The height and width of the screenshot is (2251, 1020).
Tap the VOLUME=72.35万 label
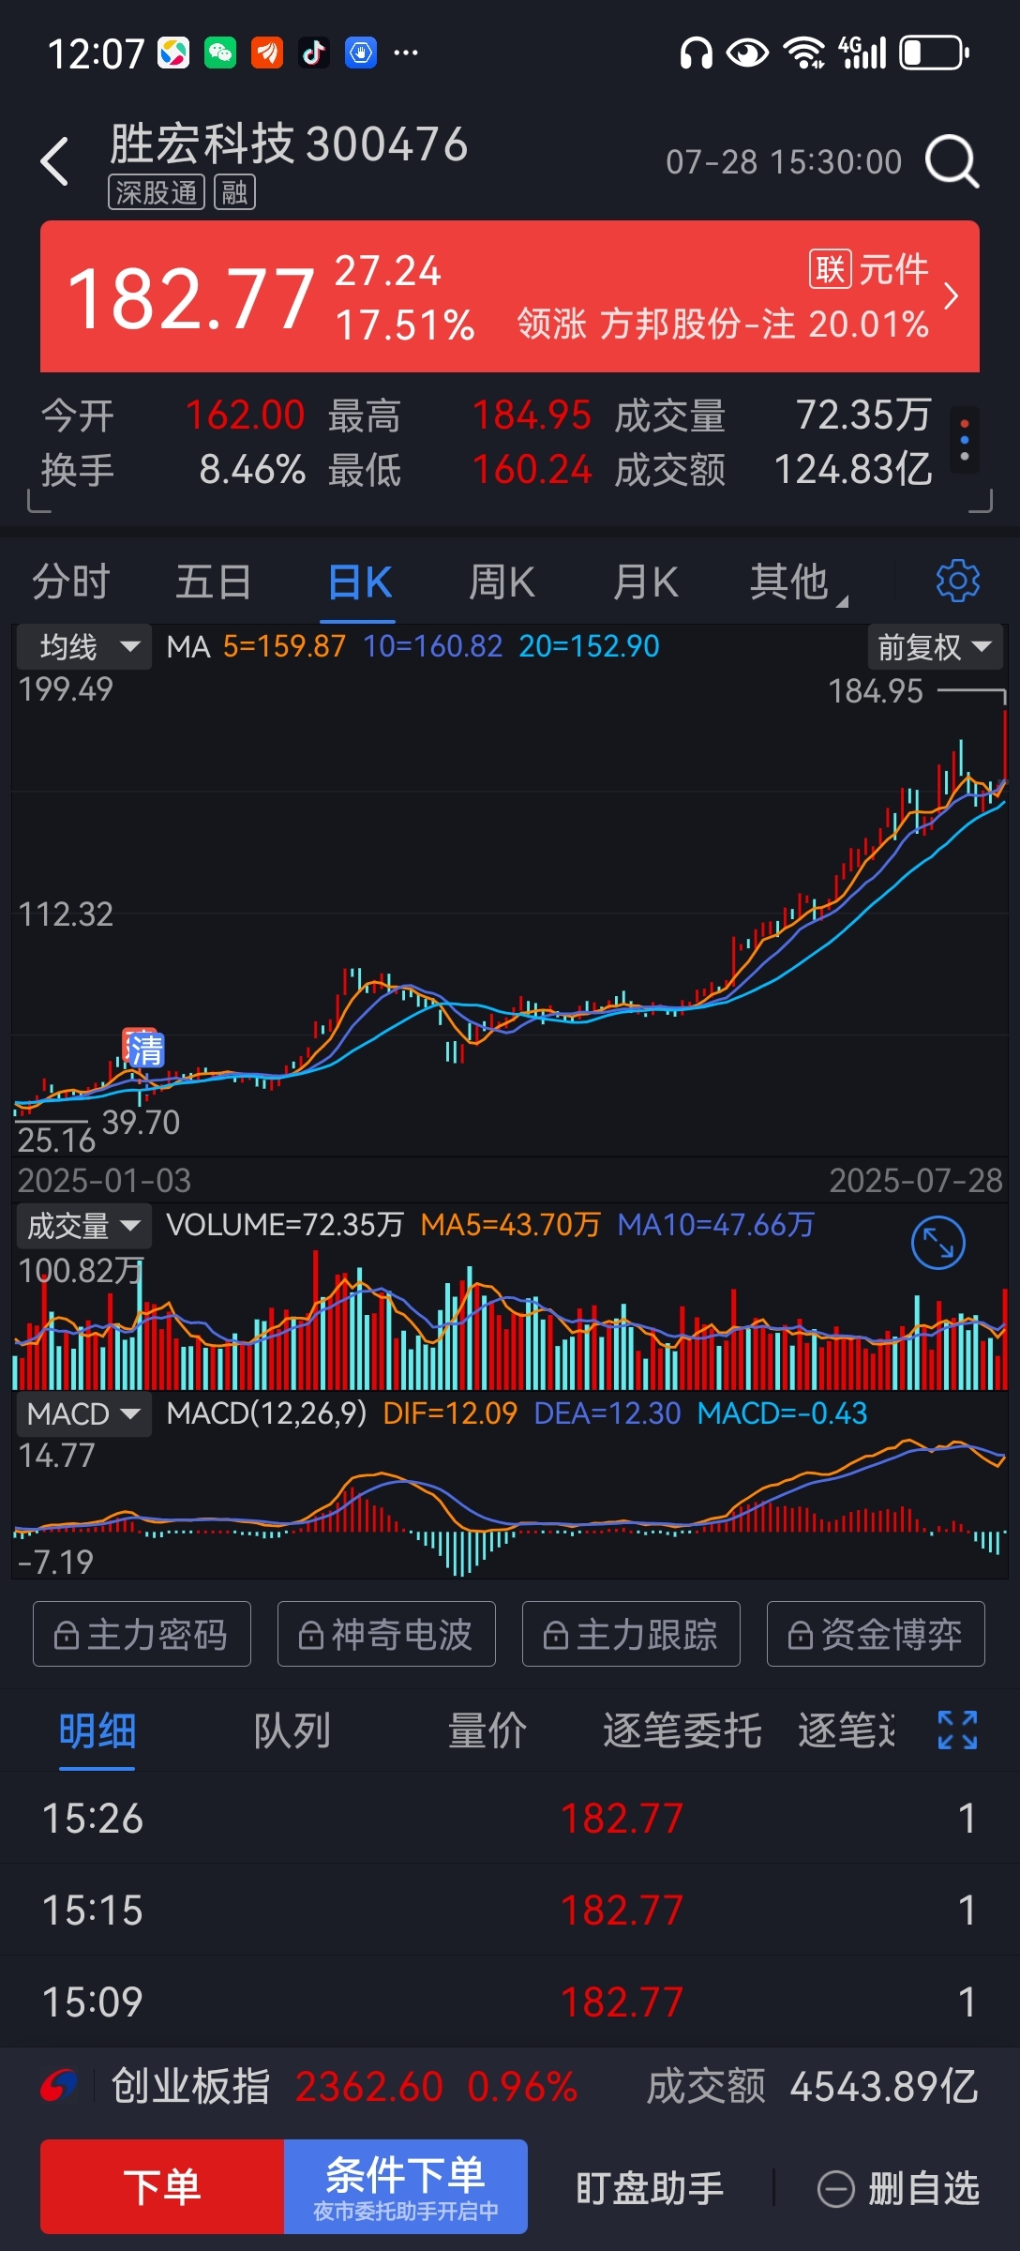[285, 1225]
